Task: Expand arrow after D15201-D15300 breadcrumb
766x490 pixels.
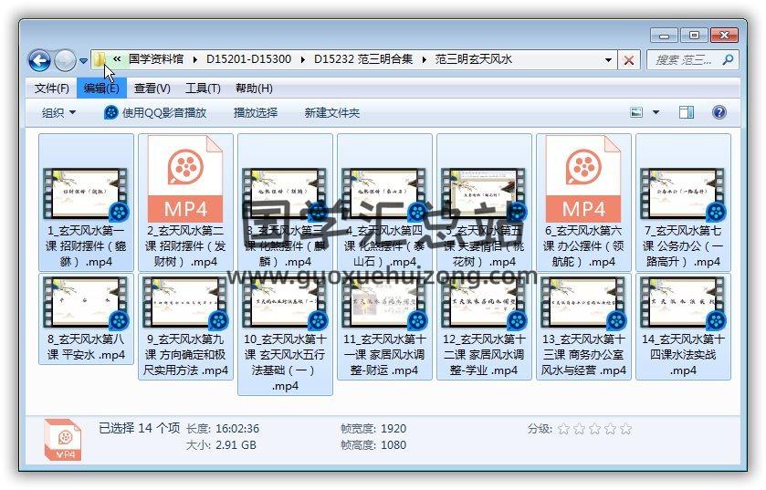Action: pyautogui.click(x=303, y=60)
